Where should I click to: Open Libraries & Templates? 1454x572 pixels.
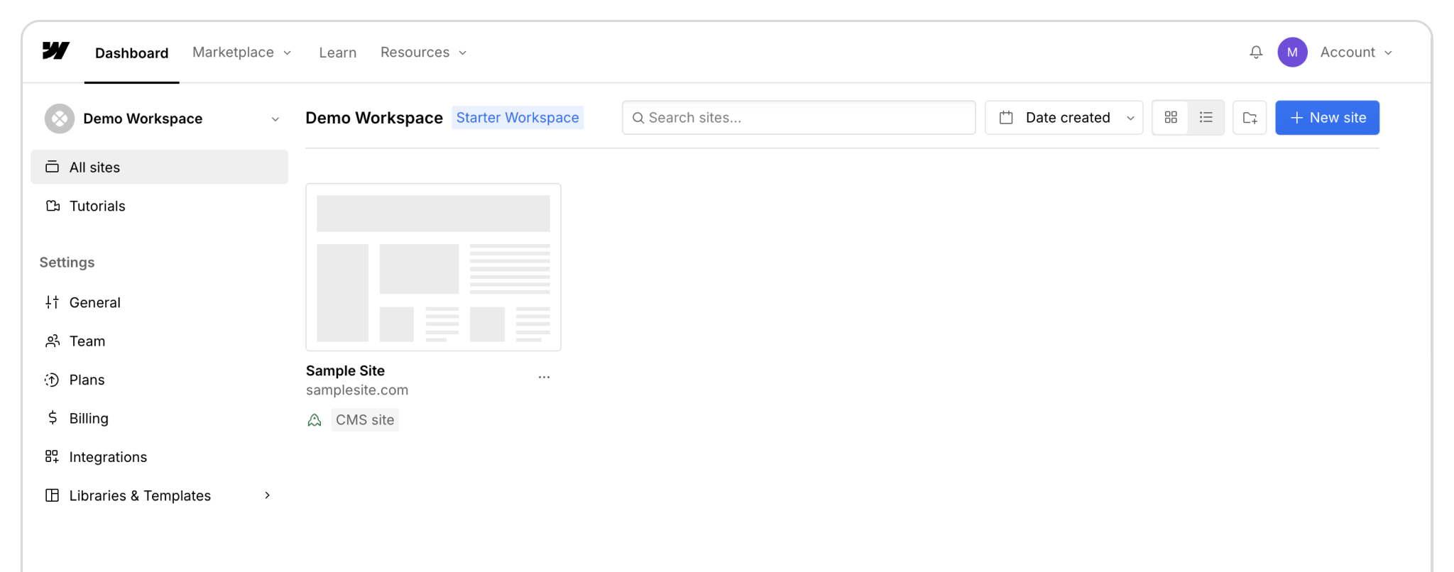tap(160, 495)
